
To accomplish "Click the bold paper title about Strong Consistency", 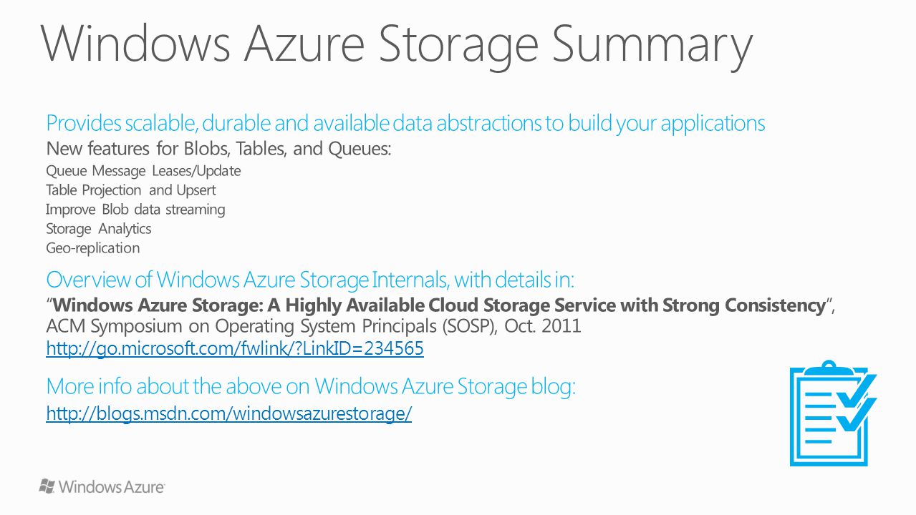I will (440, 305).
